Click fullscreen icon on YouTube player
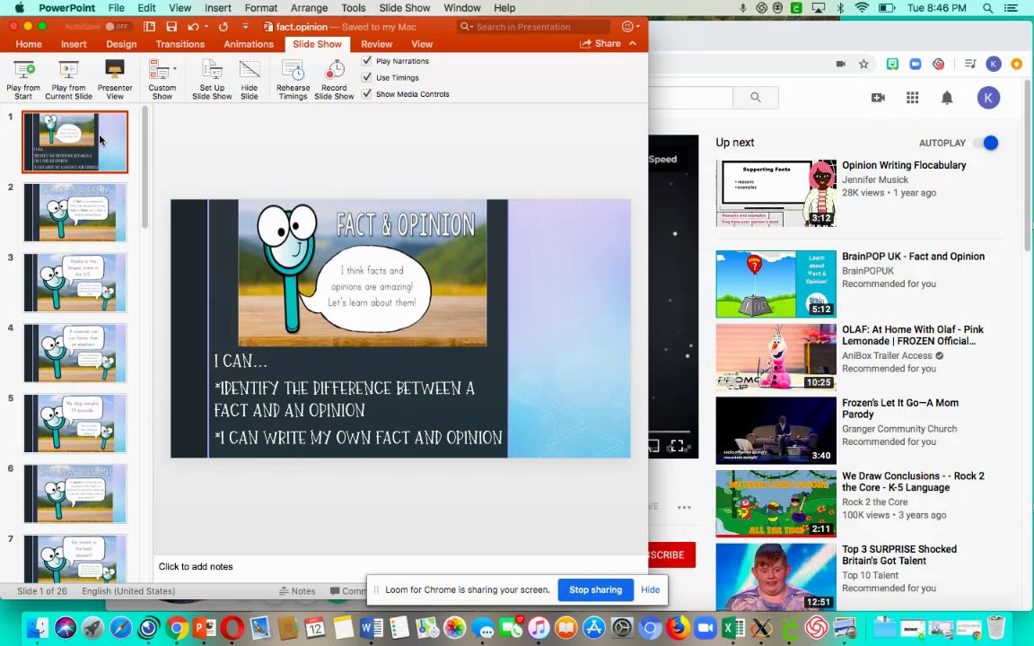 pyautogui.click(x=677, y=446)
